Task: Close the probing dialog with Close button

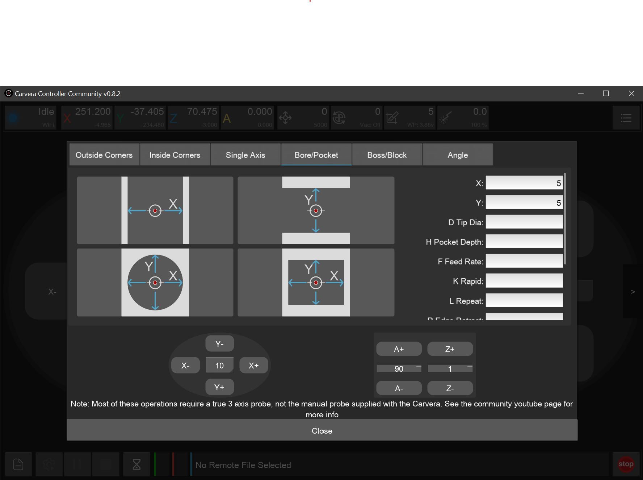Action: 322,431
